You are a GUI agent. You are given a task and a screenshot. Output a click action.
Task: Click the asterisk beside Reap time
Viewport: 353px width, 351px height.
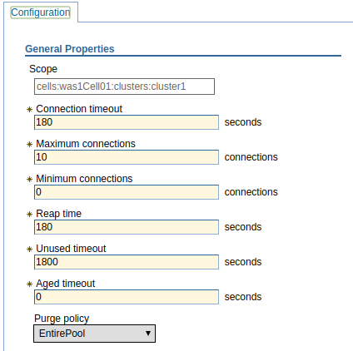pyautogui.click(x=29, y=215)
